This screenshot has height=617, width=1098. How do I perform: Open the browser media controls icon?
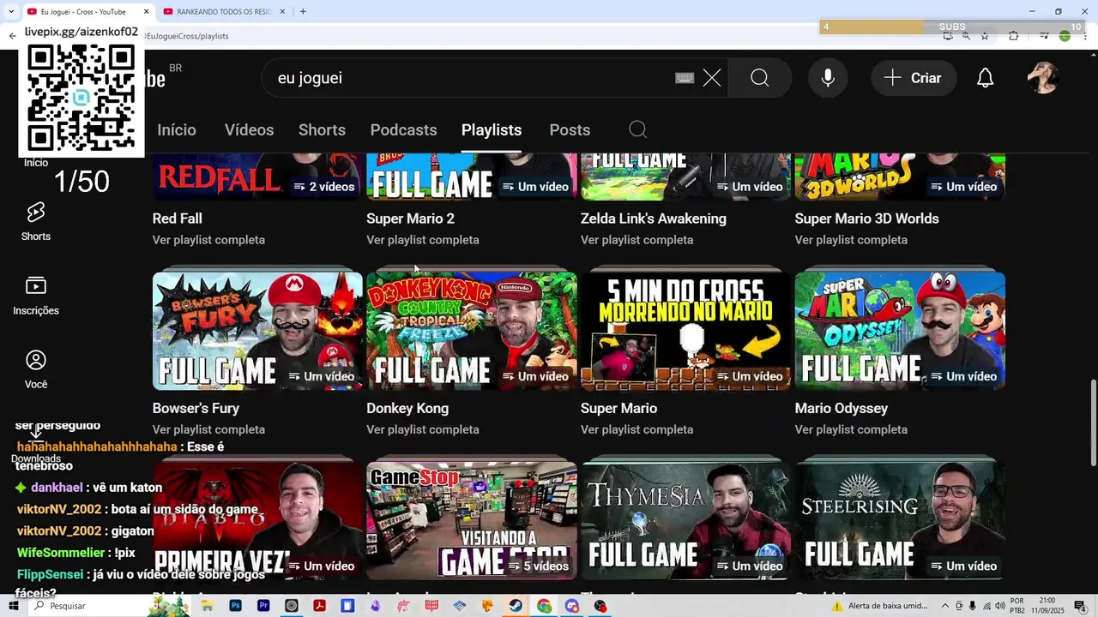(x=1044, y=36)
